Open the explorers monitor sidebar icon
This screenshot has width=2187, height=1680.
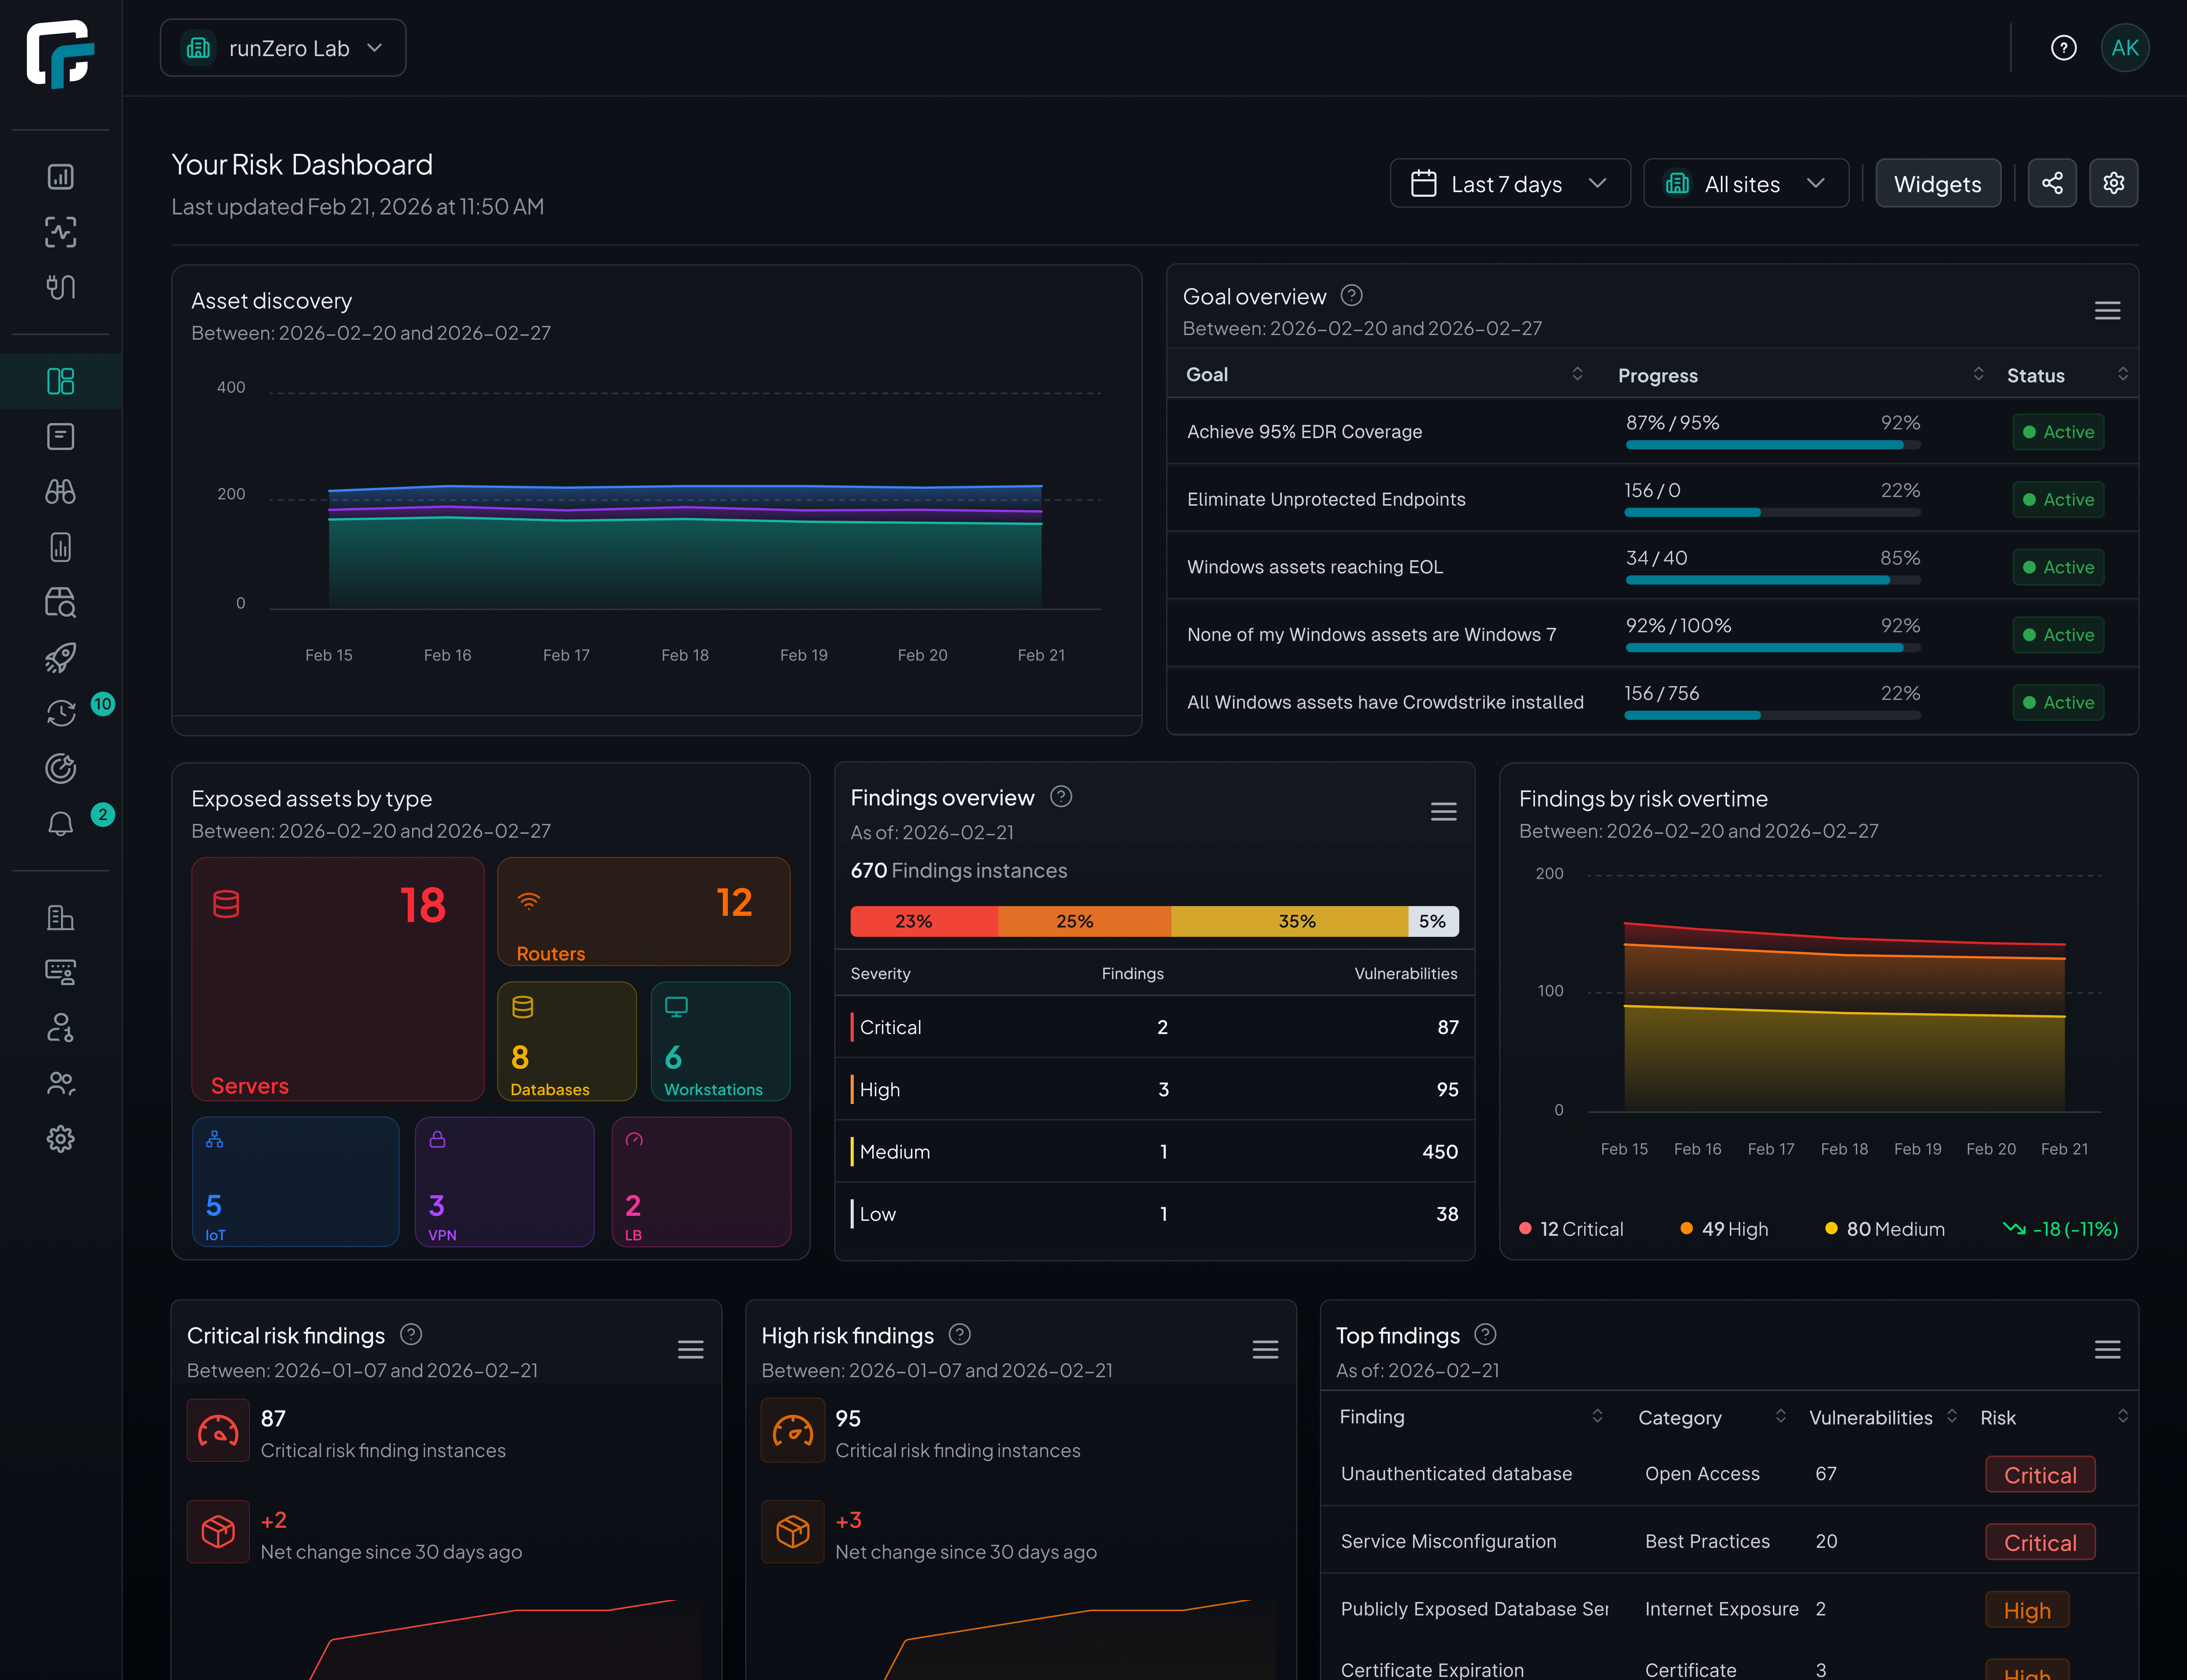(61, 972)
